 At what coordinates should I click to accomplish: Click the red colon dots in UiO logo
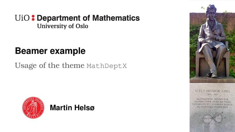coord(33,18)
